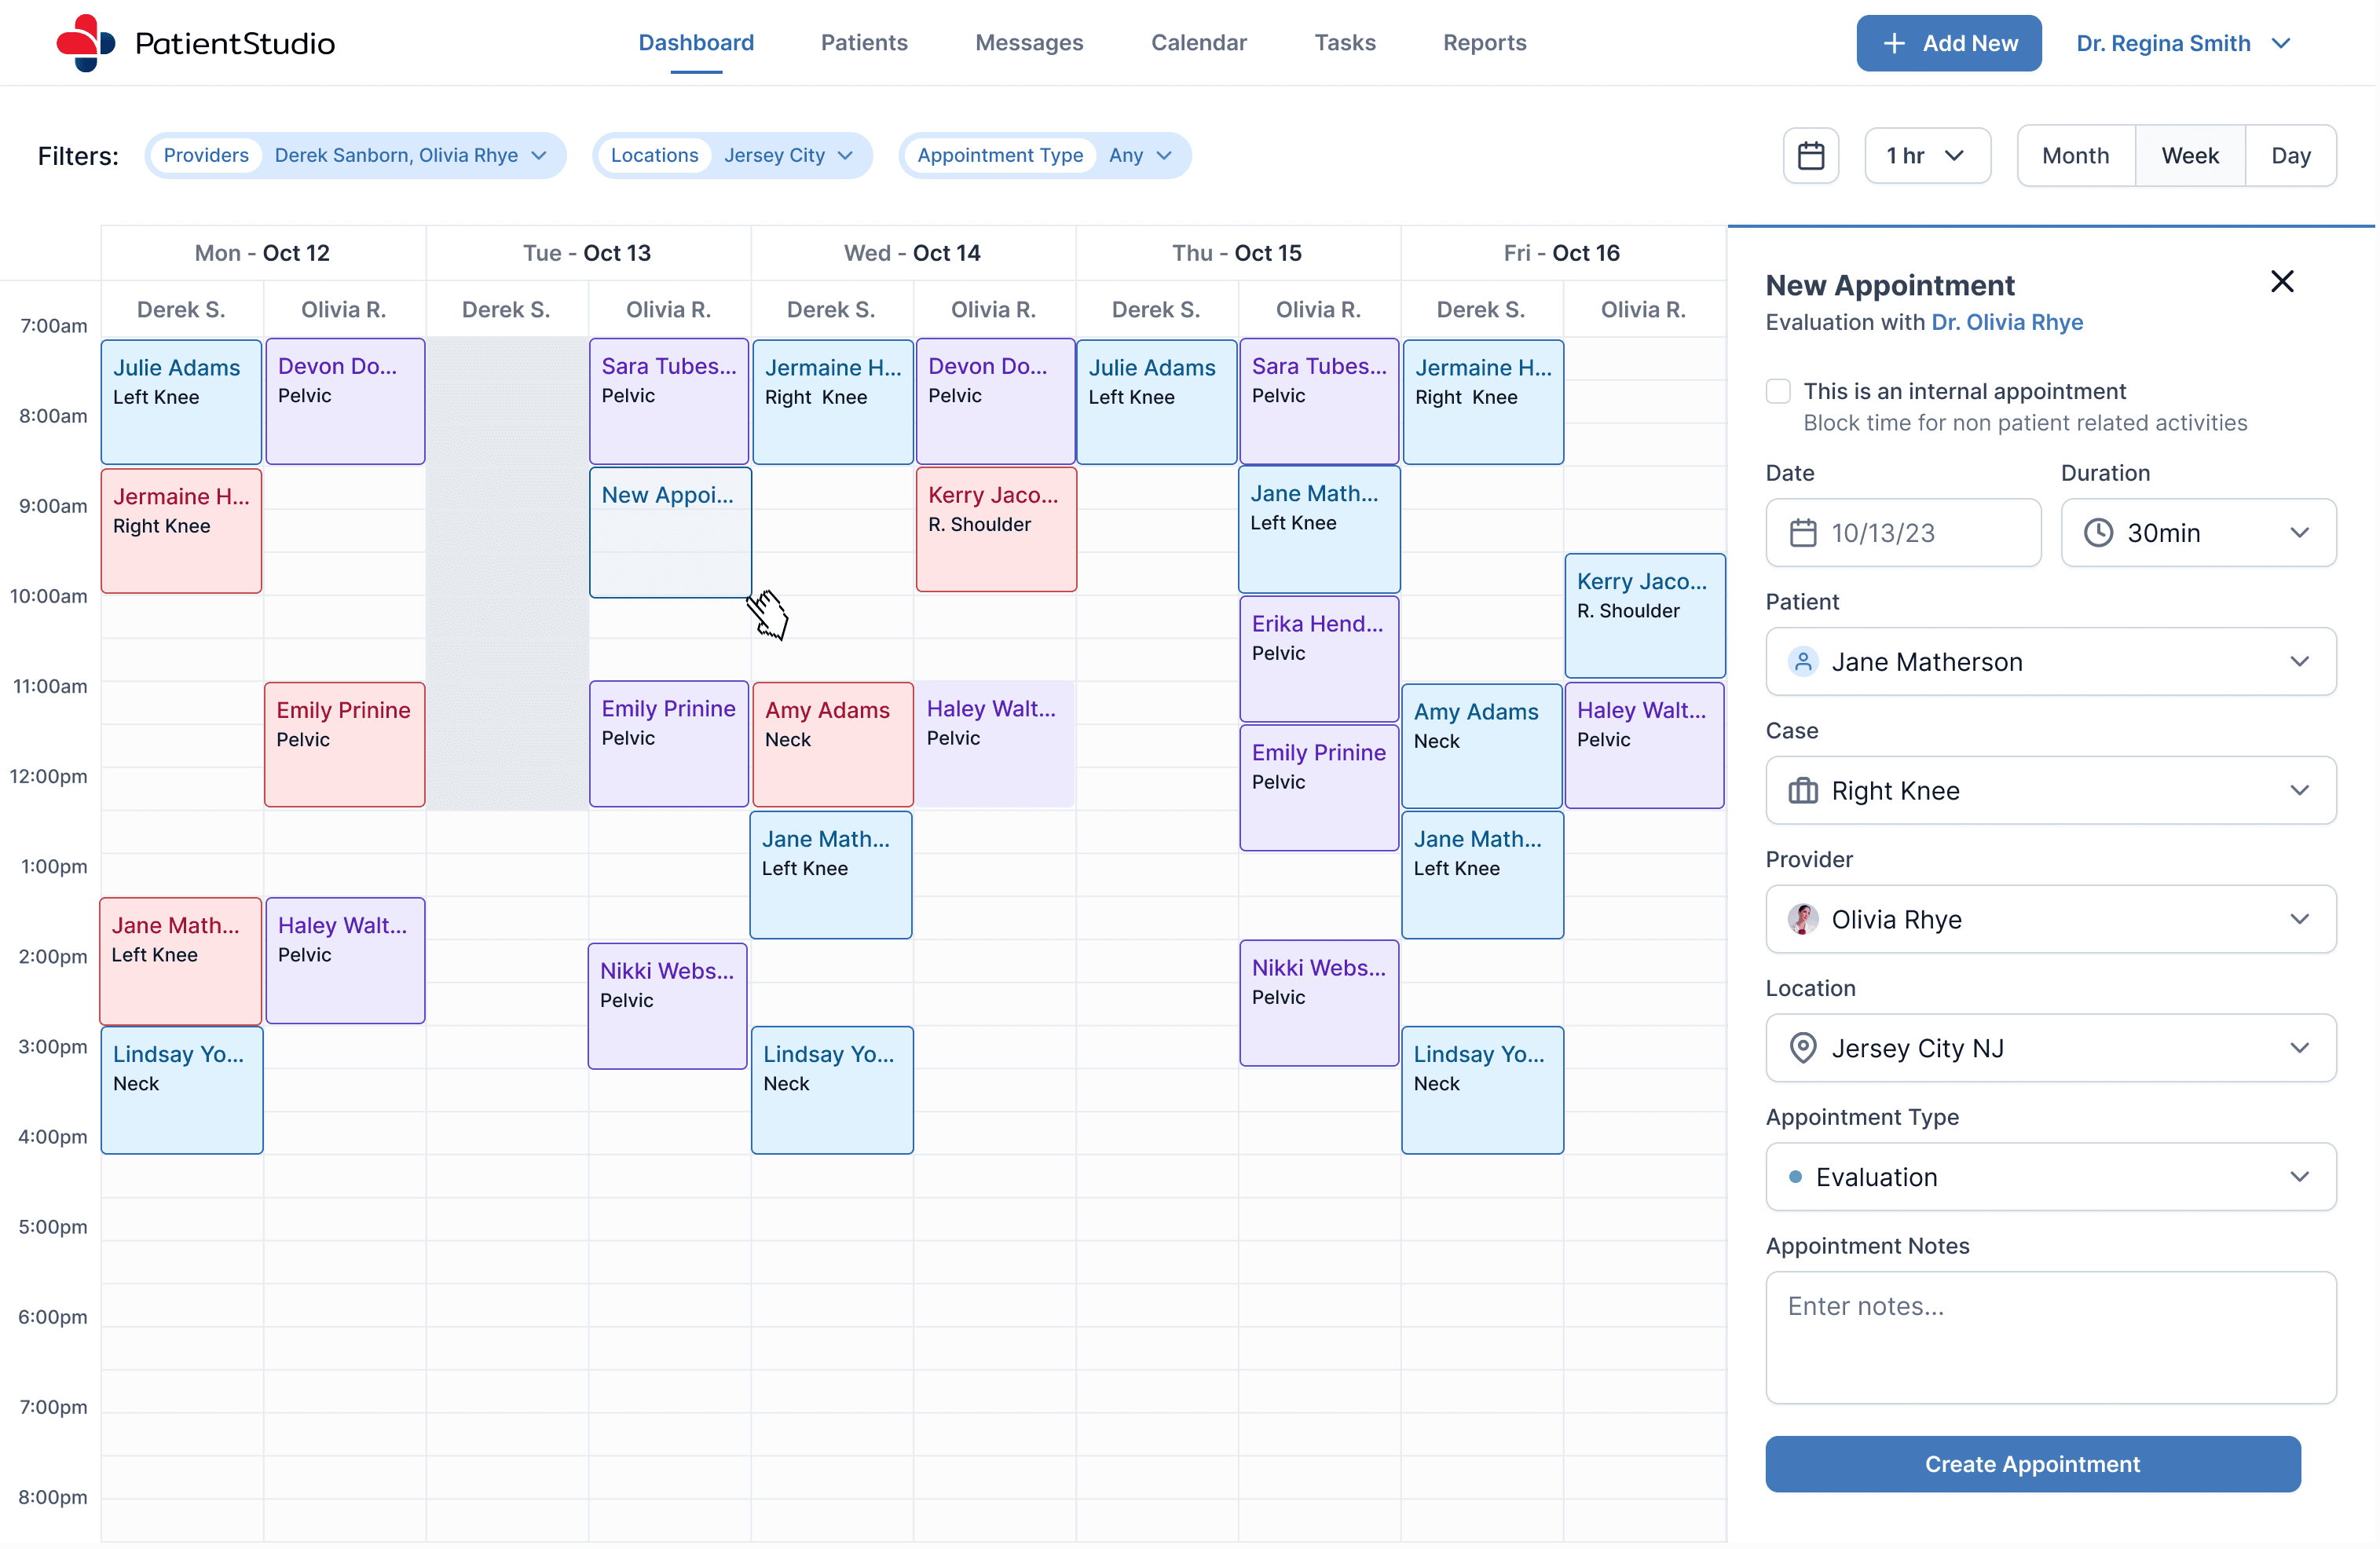The image size is (2380, 1549).
Task: Open Jermaine H... Right Knee Monday appointment
Action: click(181, 531)
